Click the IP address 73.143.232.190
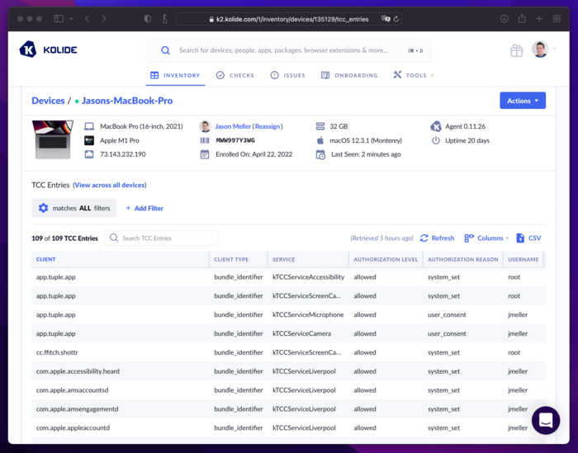 123,154
